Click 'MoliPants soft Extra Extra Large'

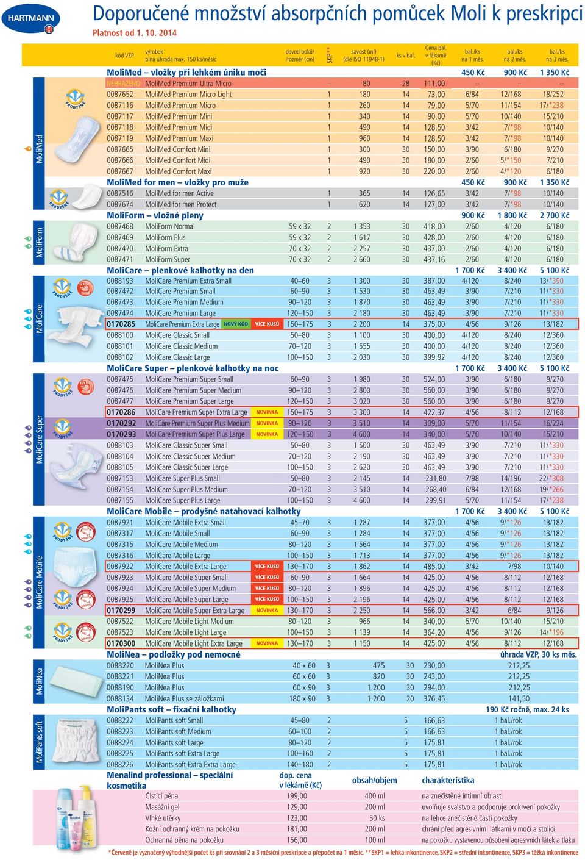tap(190, 765)
